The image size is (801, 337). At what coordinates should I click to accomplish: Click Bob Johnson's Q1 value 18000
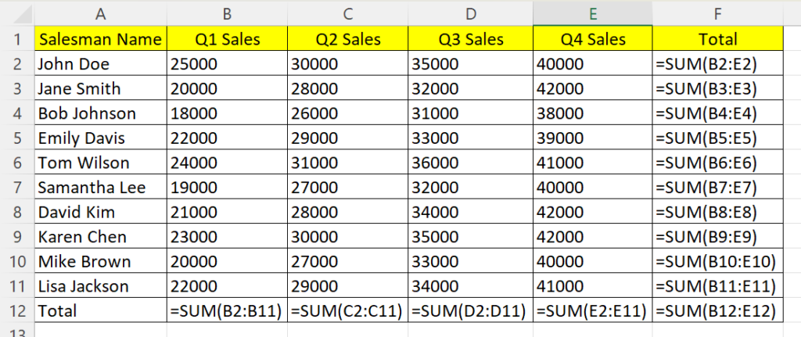tap(227, 113)
